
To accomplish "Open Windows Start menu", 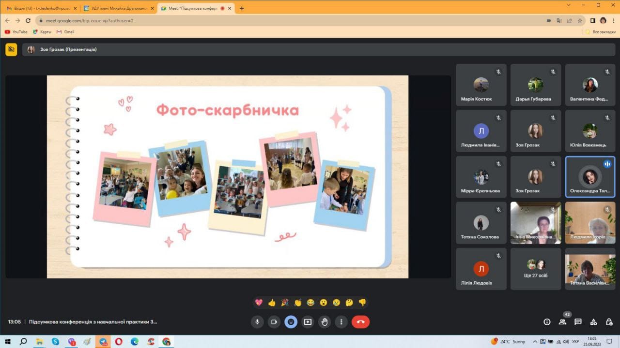I will click(8, 341).
